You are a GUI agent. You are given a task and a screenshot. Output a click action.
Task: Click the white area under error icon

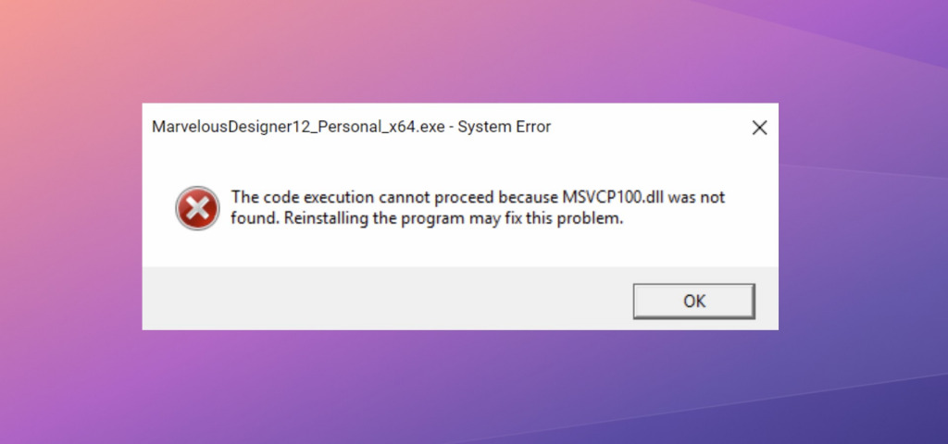197,250
